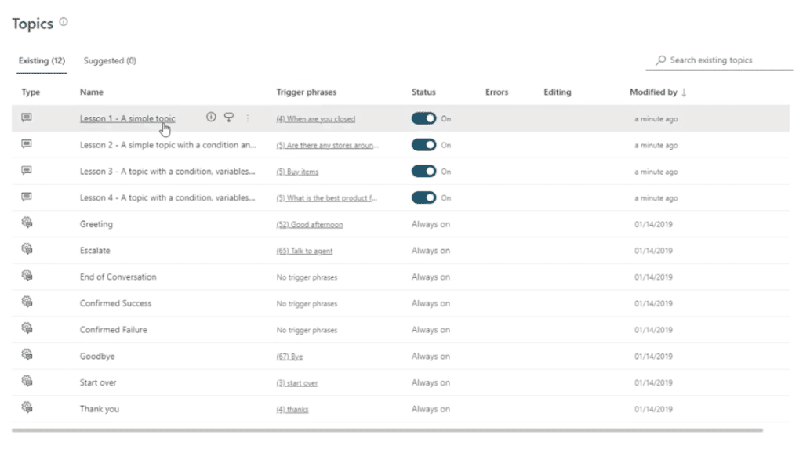This screenshot has height=449, width=803.
Task: Click the Status column header
Action: pos(423,92)
